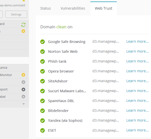Click the ESET label
This screenshot has width=151, height=139.
[x=52, y=130]
